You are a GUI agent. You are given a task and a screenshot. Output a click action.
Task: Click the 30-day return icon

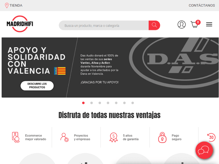211,137
